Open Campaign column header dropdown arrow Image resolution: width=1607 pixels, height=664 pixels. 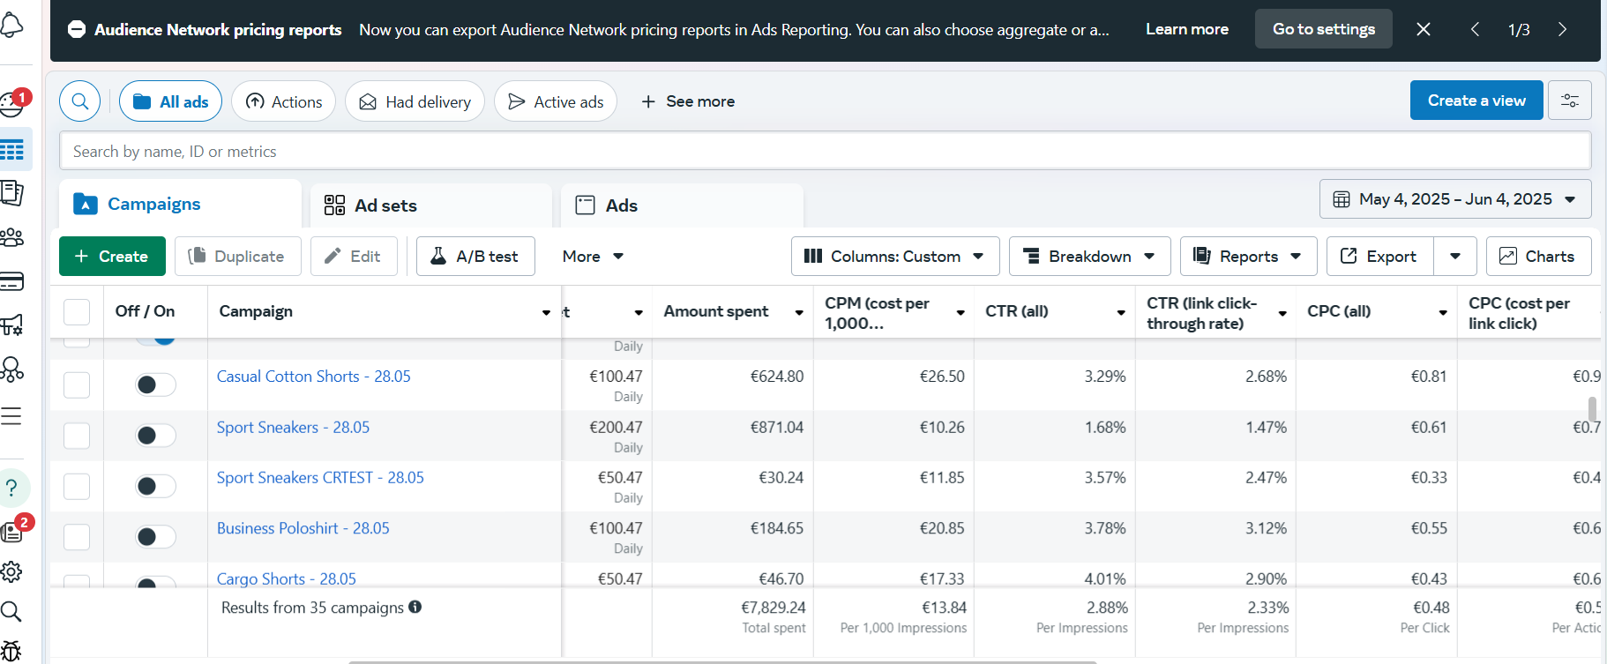pos(547,312)
